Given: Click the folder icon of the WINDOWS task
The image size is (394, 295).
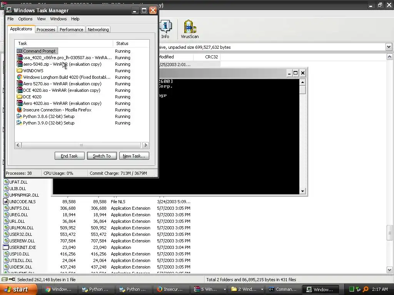Looking at the screenshot, I should 19,71.
